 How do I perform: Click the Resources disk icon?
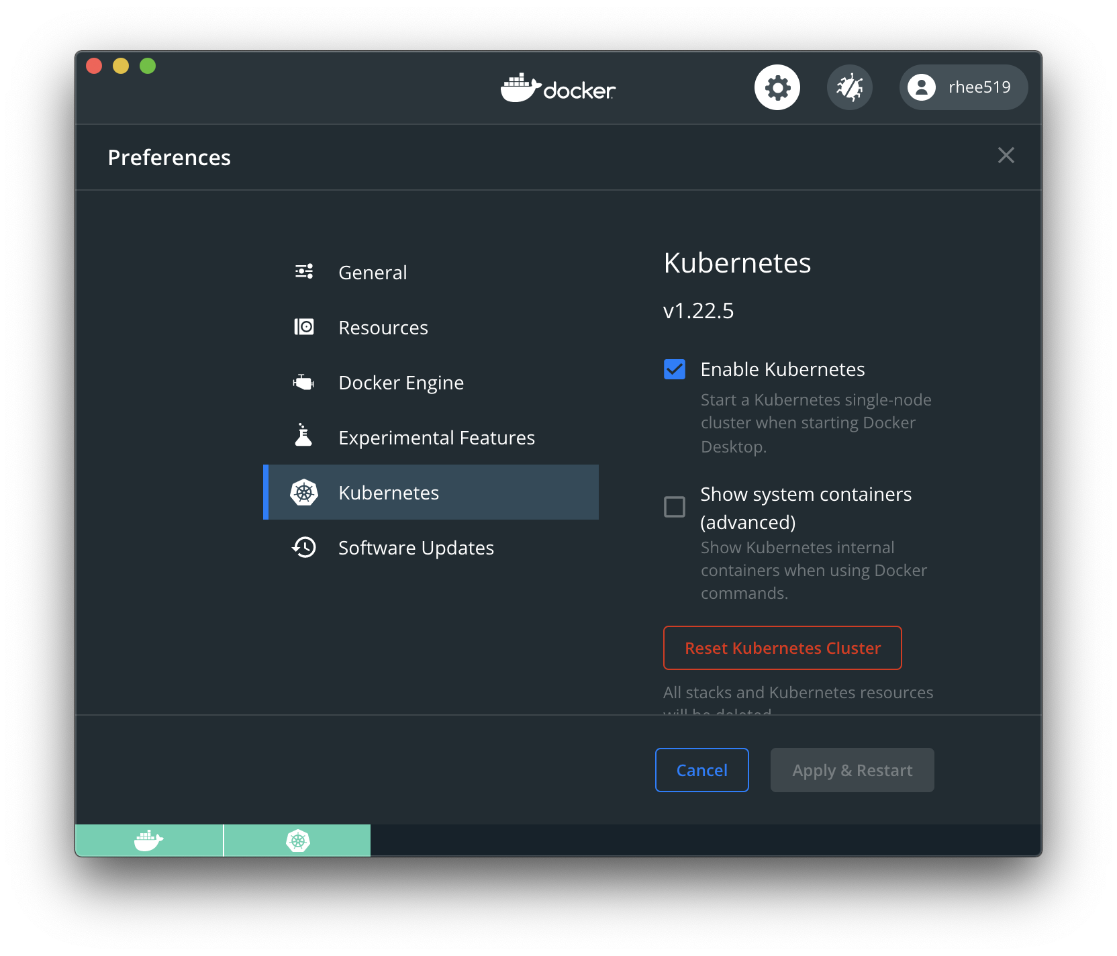click(x=304, y=327)
